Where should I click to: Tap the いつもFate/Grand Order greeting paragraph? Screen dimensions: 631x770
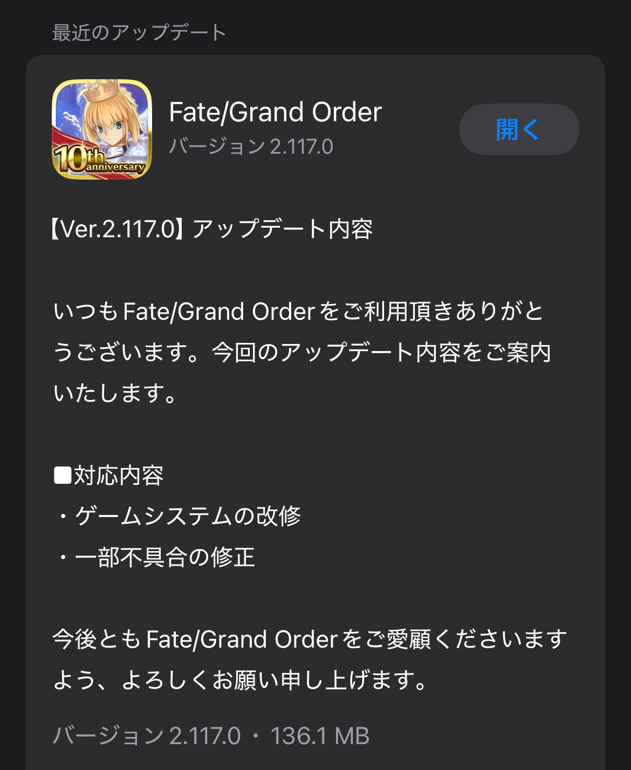(x=302, y=352)
